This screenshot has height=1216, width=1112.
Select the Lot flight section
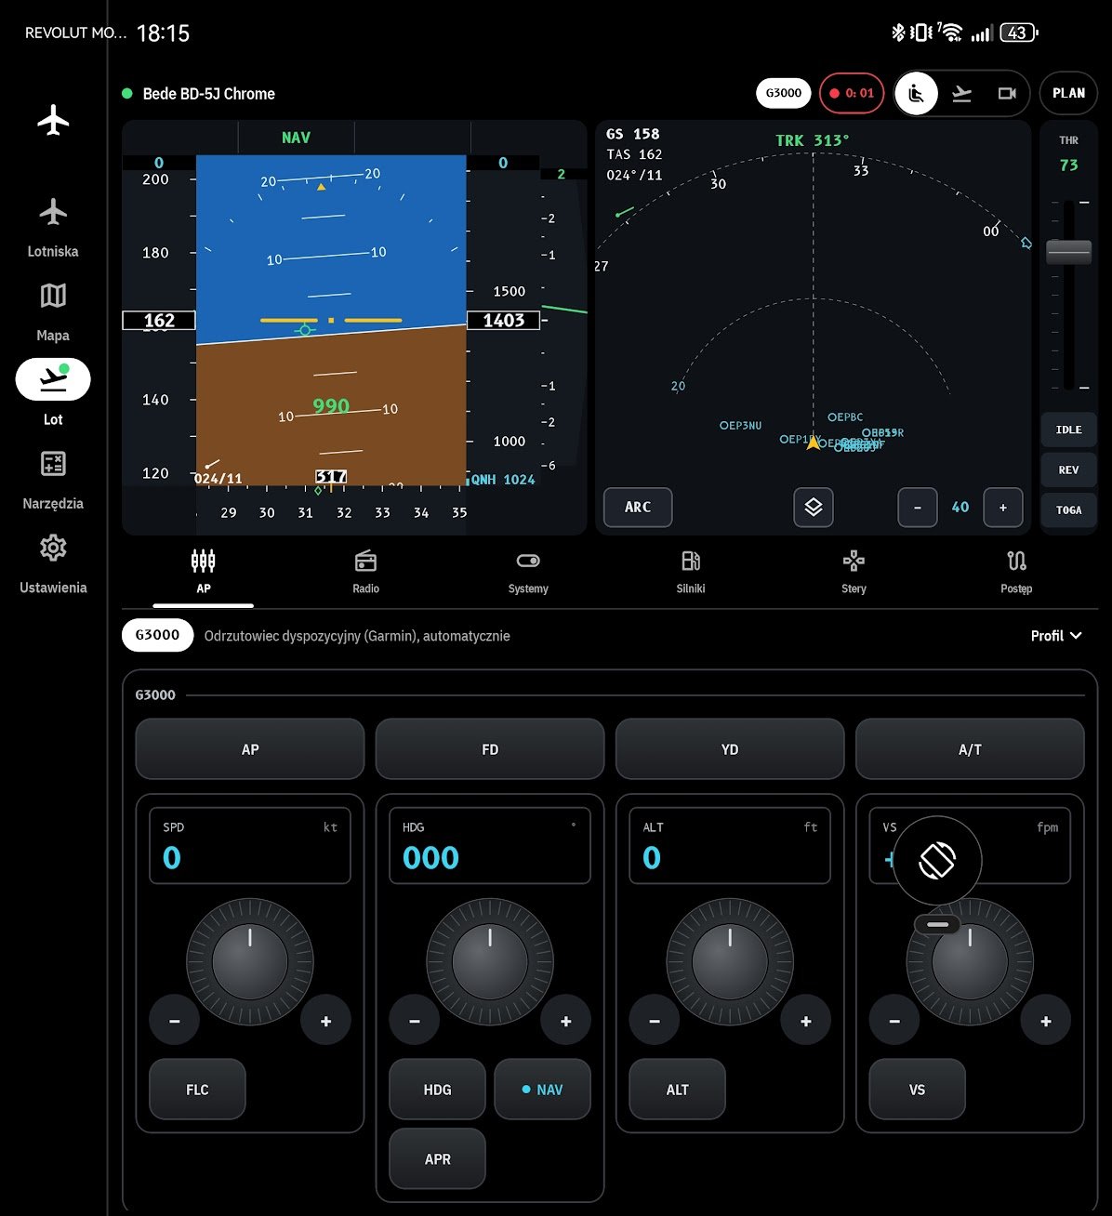point(53,391)
